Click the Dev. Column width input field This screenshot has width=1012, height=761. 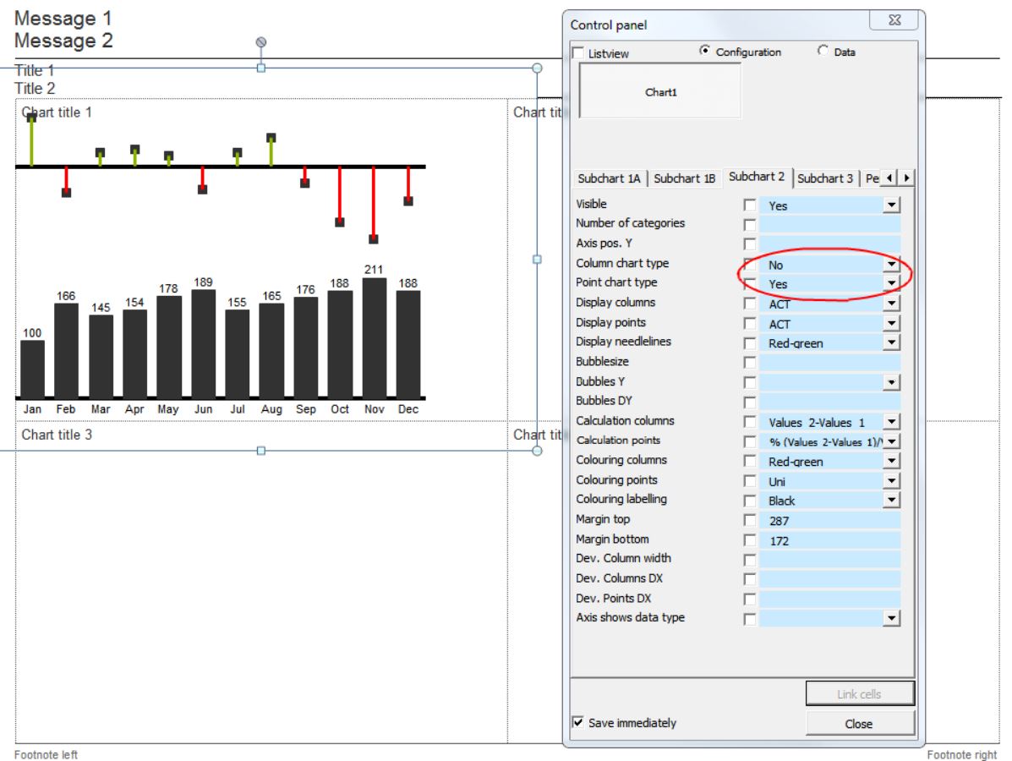pyautogui.click(x=829, y=560)
